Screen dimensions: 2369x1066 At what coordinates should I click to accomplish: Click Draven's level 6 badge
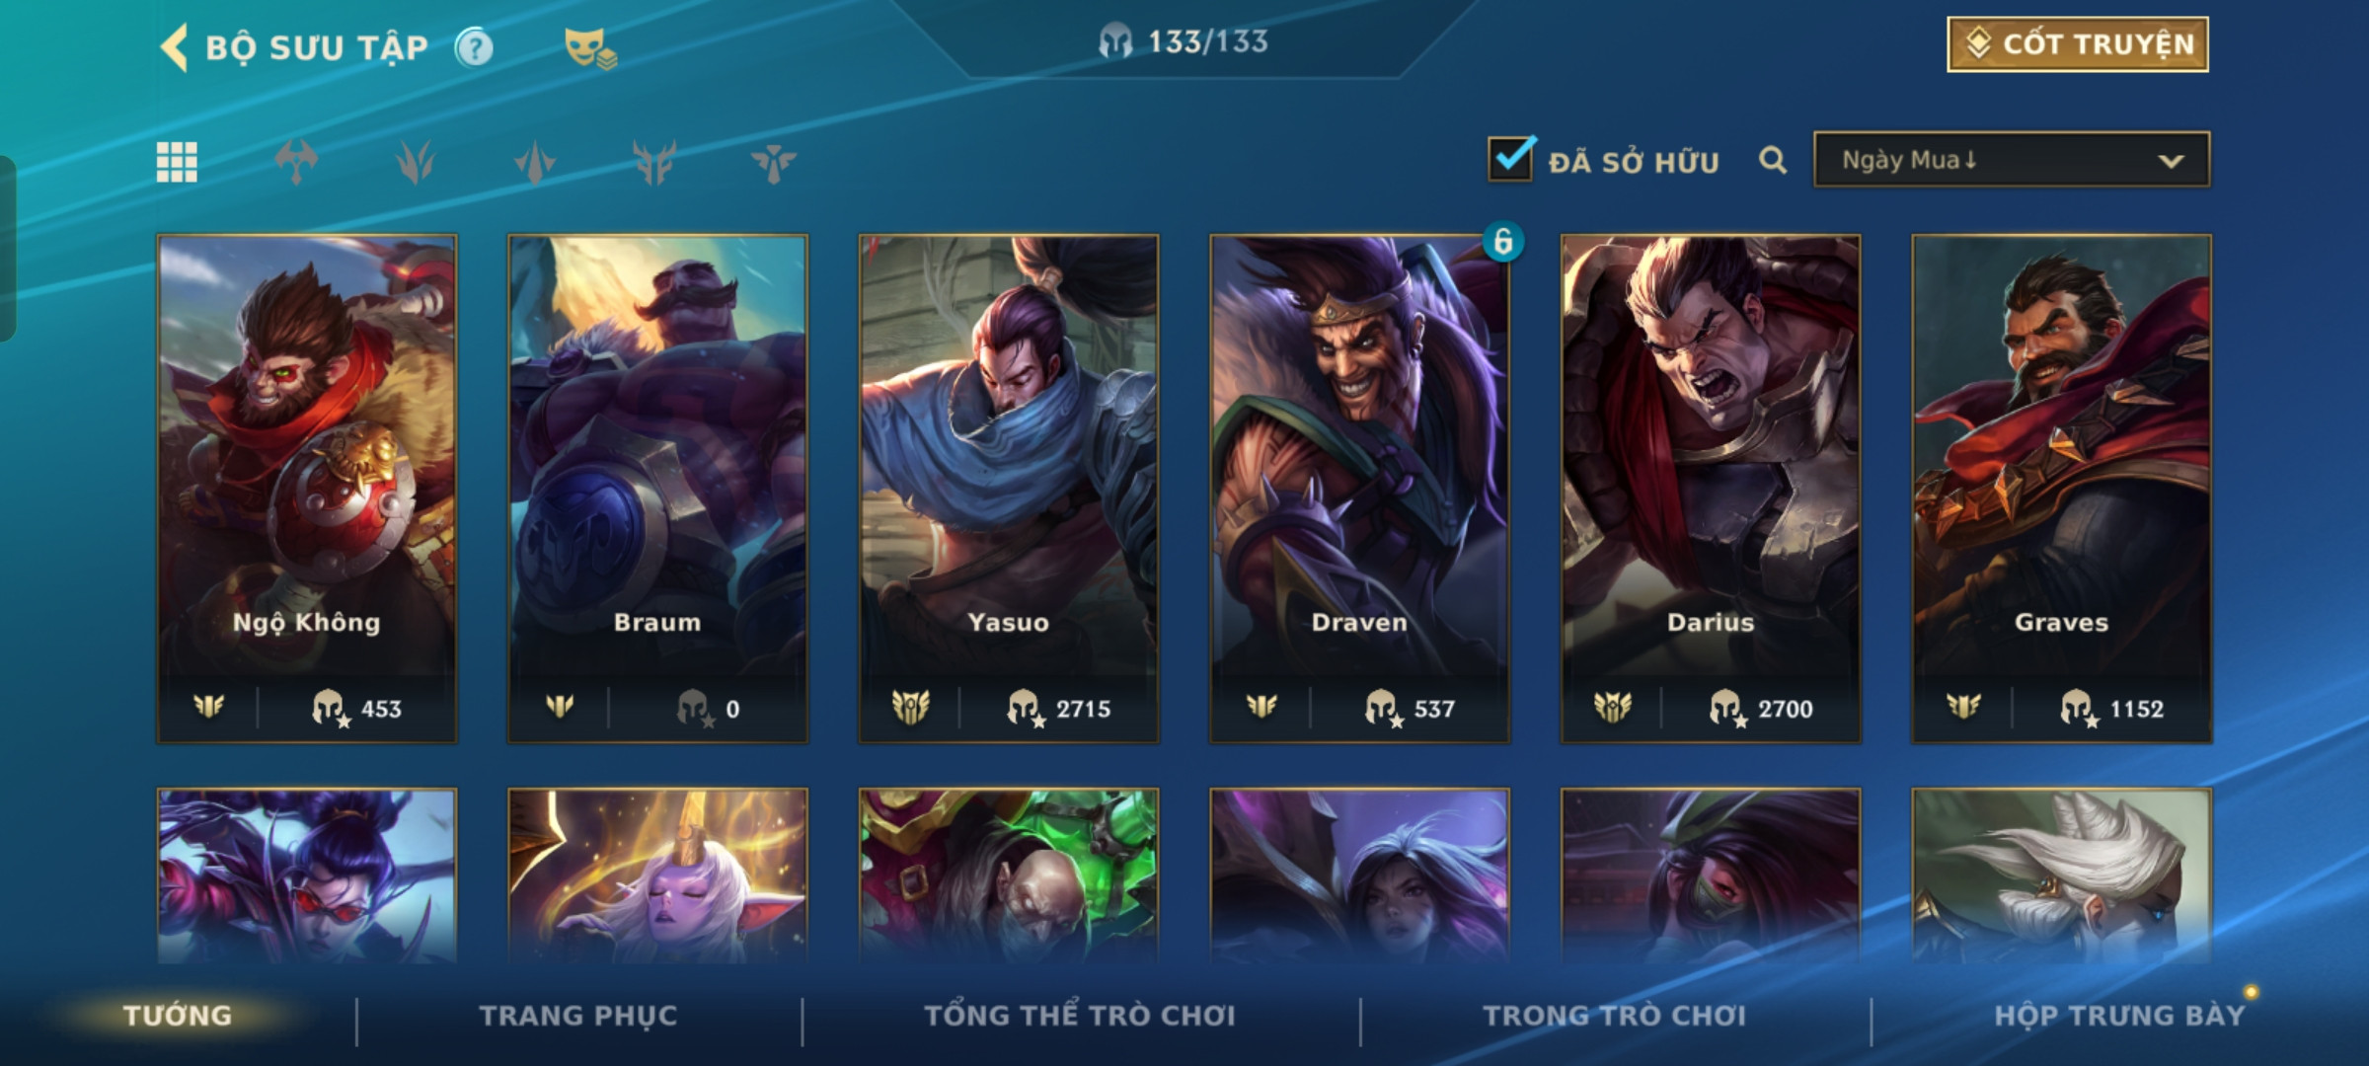(1503, 241)
